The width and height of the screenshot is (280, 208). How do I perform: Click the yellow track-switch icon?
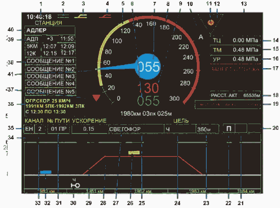coord(81,16)
